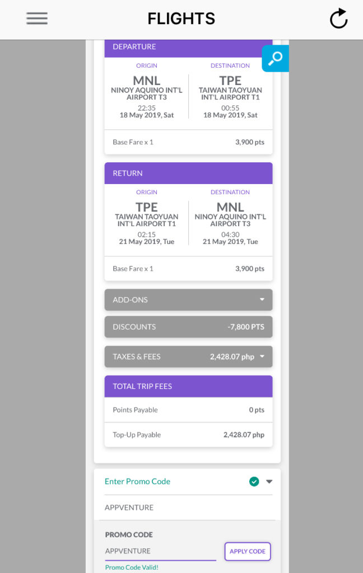Select the Top-Up Payable row

[188, 435]
